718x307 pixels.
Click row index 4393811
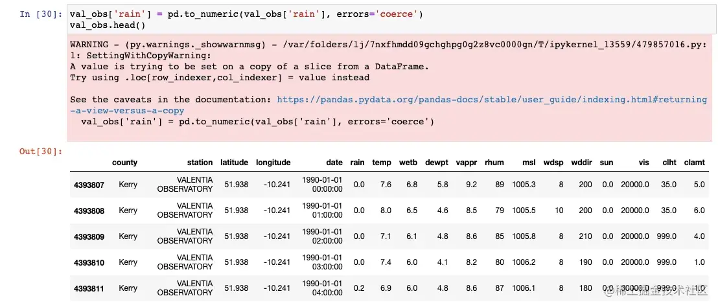[89, 288]
